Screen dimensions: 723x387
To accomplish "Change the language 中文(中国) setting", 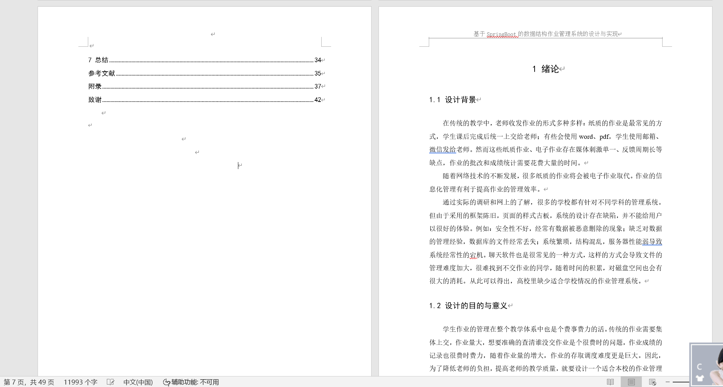I will click(138, 382).
